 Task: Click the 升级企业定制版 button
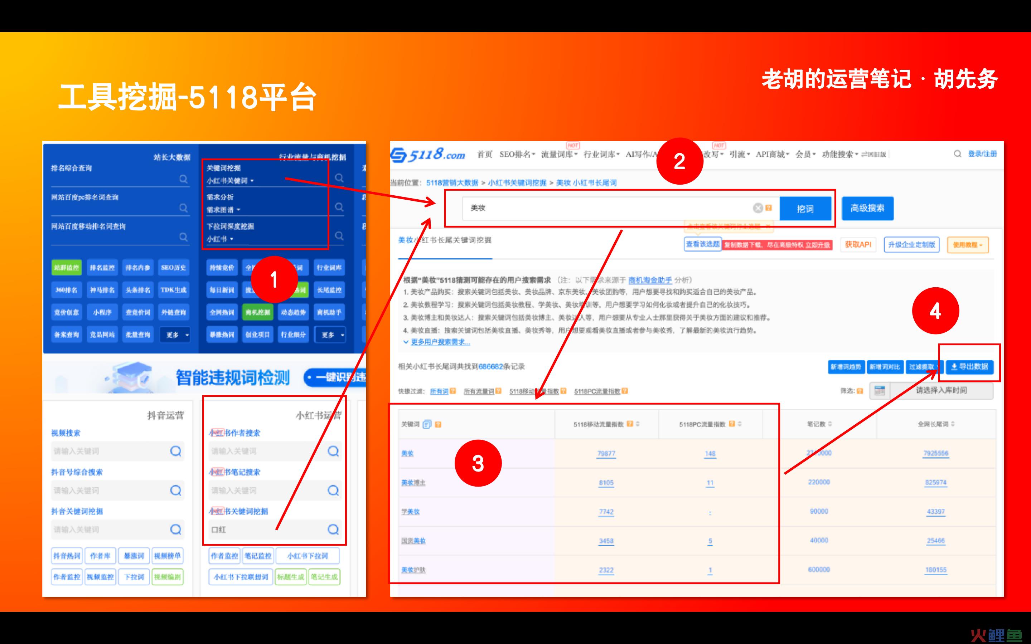click(911, 244)
